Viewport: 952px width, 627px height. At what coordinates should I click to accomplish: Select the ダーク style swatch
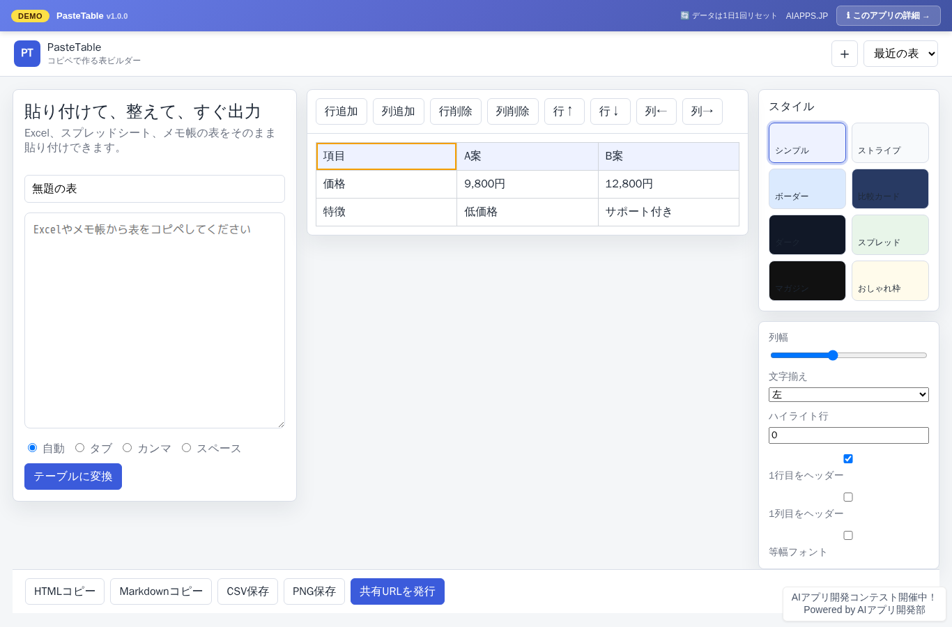point(807,235)
